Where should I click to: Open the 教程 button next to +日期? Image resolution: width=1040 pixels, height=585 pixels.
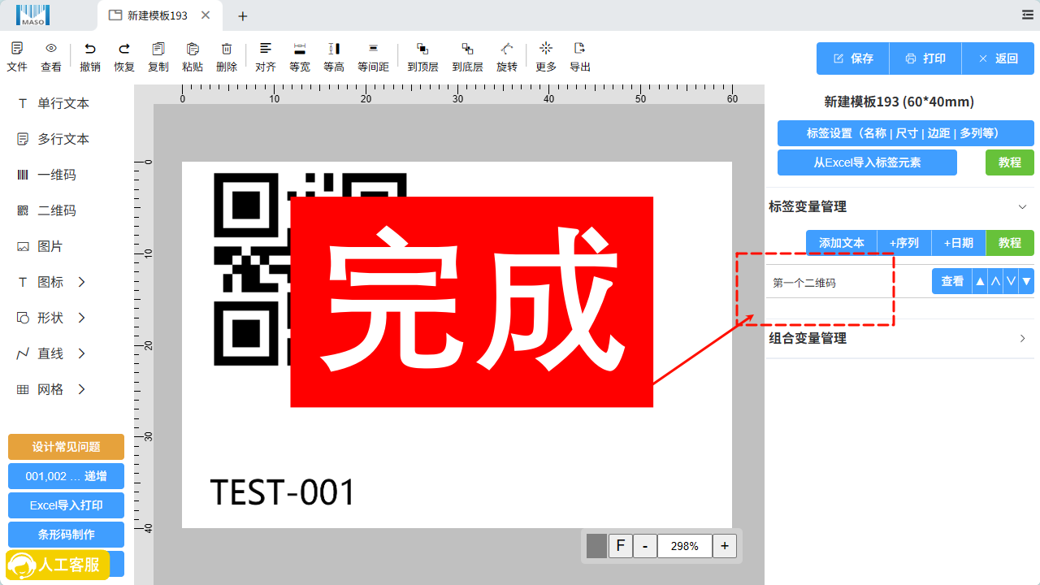tap(1010, 243)
